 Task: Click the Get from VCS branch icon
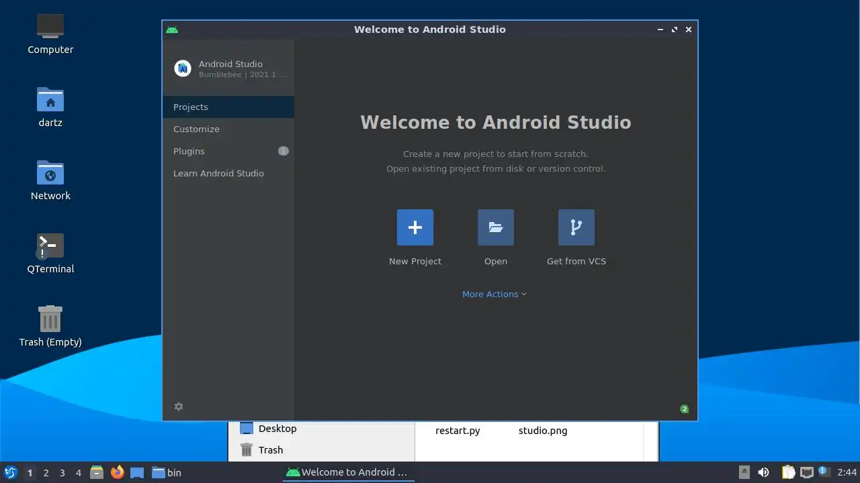576,227
